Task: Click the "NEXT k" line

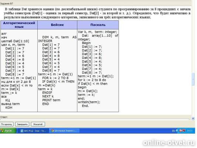Action: click(x=48, y=97)
